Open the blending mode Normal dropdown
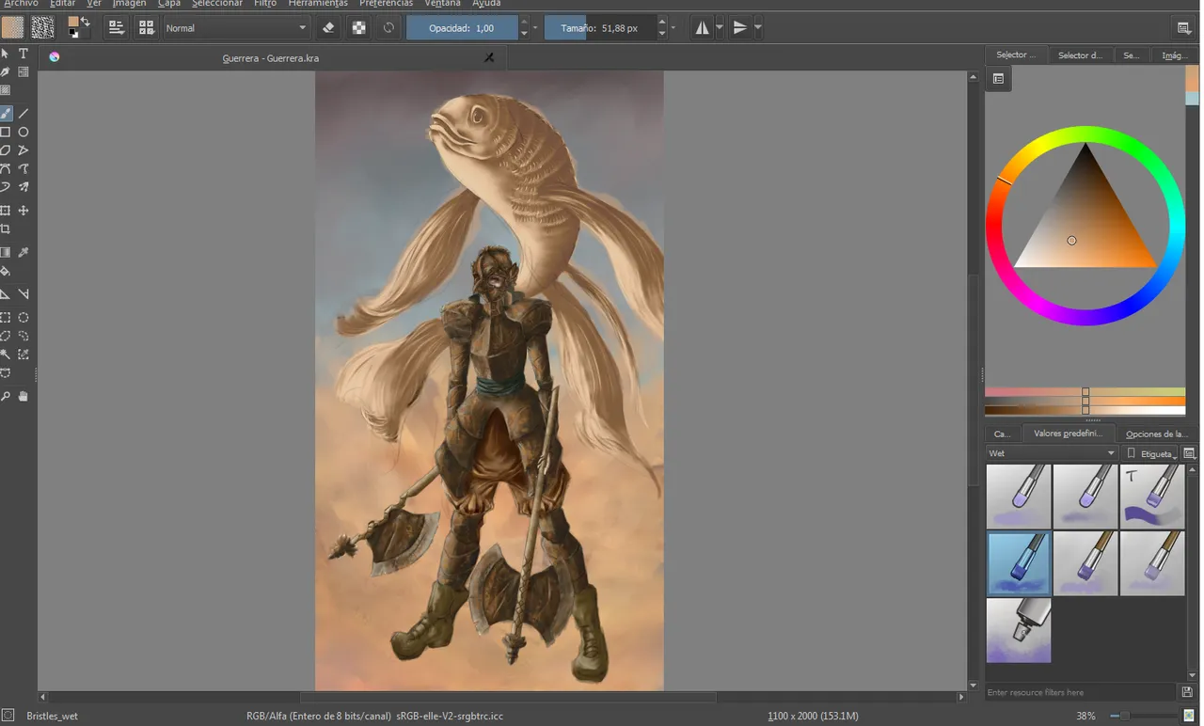Screen dimensions: 1204x726 [x=236, y=28]
